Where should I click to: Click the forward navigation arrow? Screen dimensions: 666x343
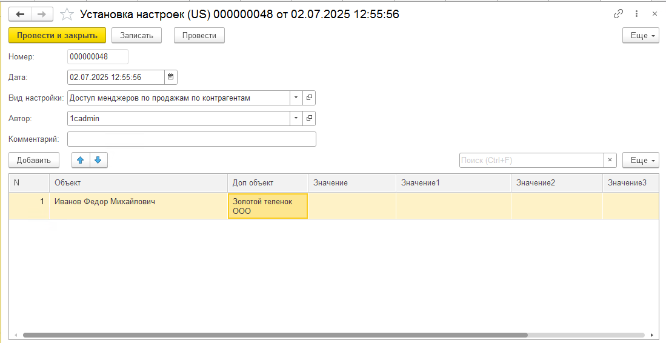(x=42, y=14)
